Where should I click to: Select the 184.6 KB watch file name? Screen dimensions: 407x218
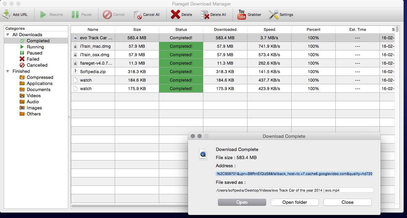(86, 80)
